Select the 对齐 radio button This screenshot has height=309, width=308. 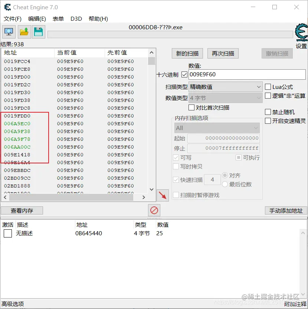(x=226, y=176)
